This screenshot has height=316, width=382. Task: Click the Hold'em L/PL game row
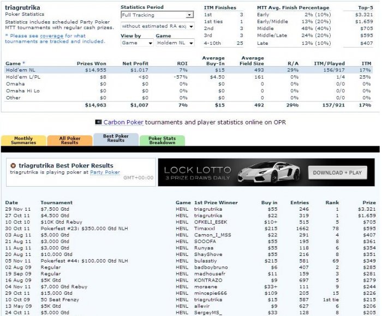click(189, 77)
